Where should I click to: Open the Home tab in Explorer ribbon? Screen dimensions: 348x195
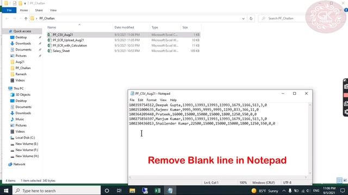pos(24,10)
